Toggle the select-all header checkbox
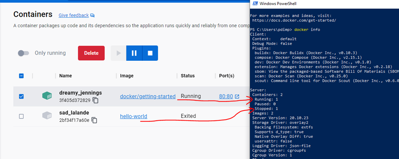Viewport: 399px width, 159px height. tap(21, 75)
